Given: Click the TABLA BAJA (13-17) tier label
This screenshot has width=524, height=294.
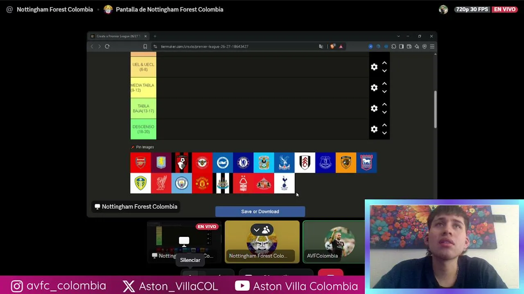Looking at the screenshot, I should click(143, 109).
